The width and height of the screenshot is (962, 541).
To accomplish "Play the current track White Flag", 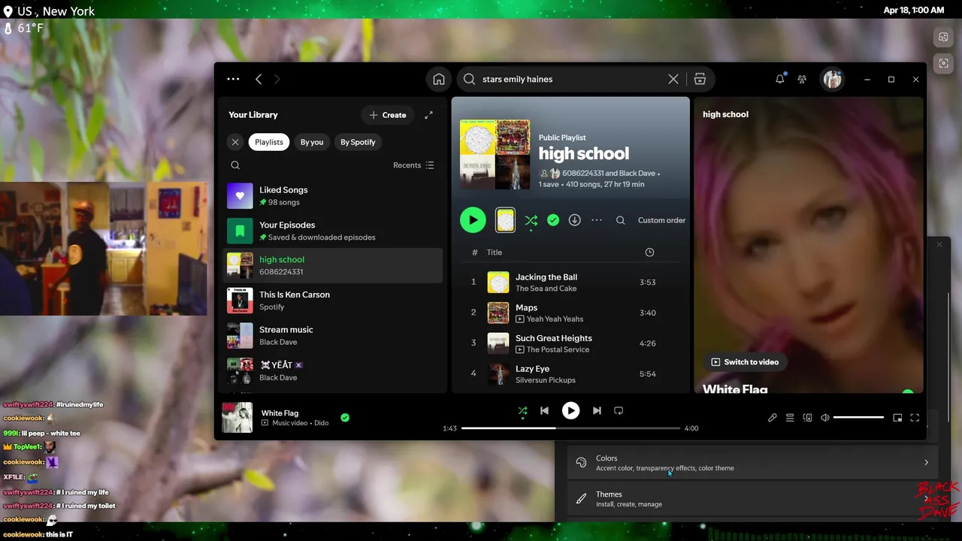I will pos(571,410).
